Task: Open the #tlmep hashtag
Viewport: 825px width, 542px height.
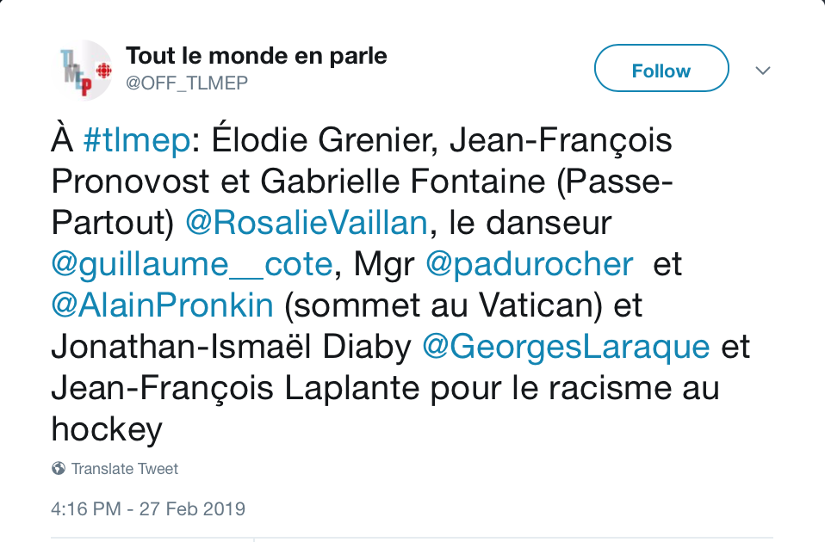Action: (137, 140)
